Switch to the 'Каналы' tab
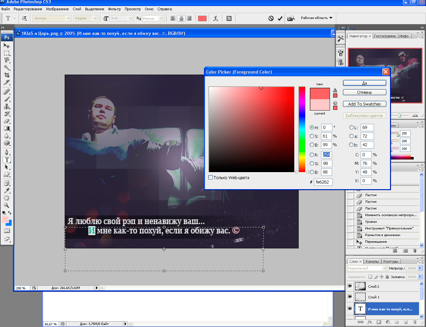This screenshot has width=426, height=327. pos(372,261)
